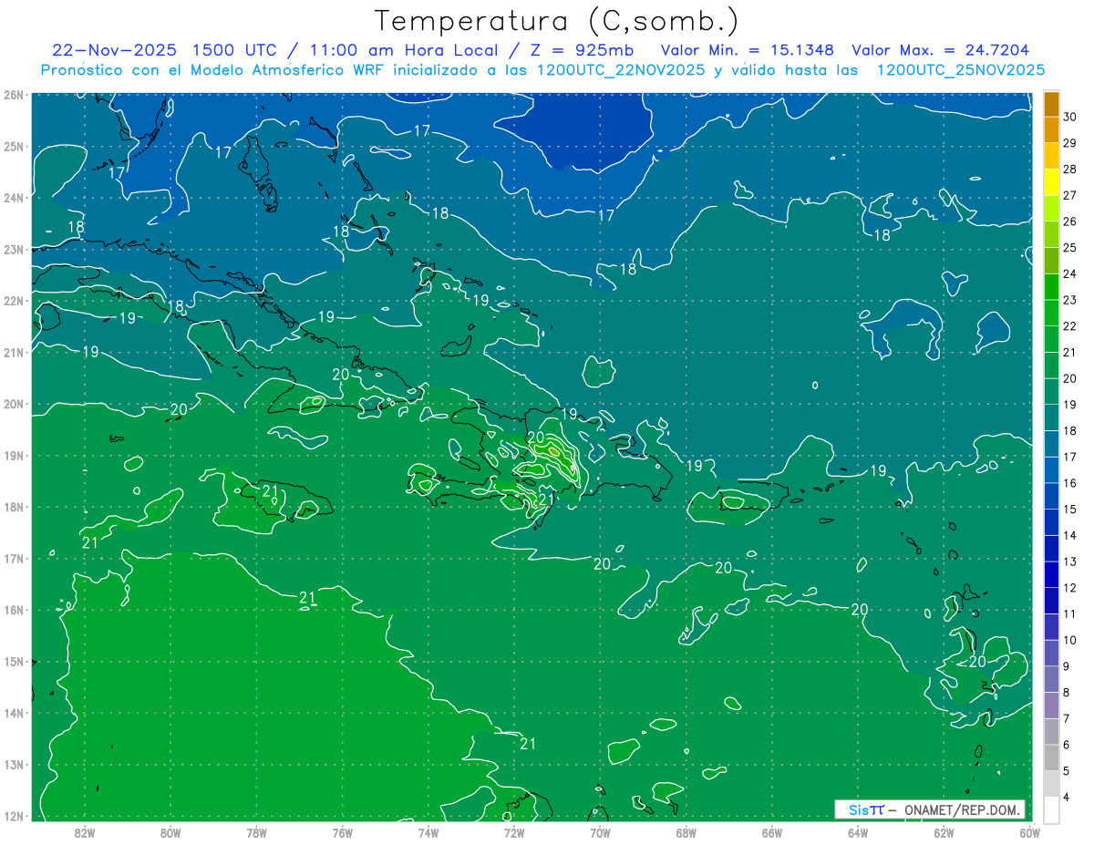Click the 24N latitude axis label
The height and width of the screenshot is (845, 1094).
[13, 197]
